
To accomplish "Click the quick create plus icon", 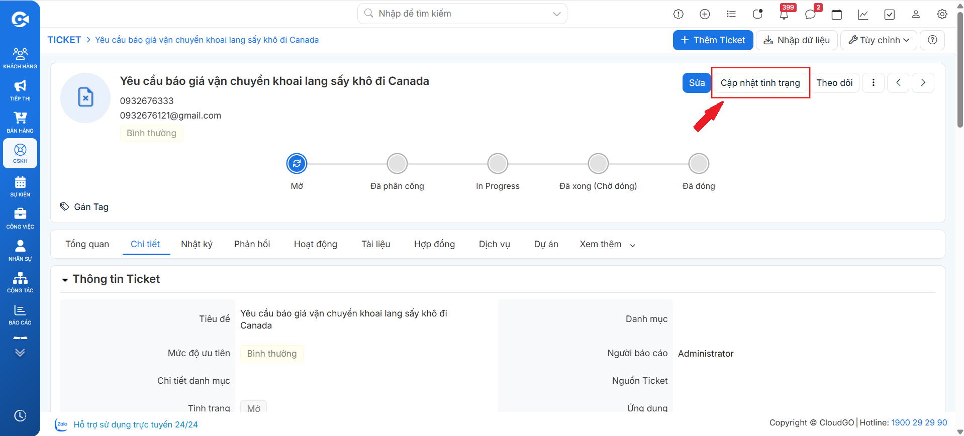I will tap(705, 14).
